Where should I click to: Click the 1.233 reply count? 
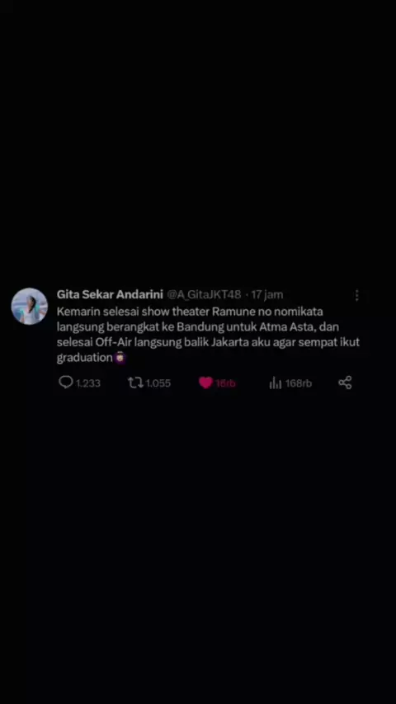(x=87, y=383)
